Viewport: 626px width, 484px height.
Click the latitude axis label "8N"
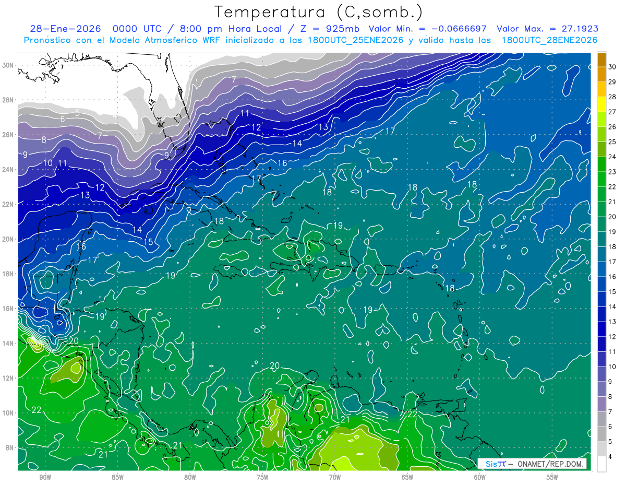pos(10,447)
